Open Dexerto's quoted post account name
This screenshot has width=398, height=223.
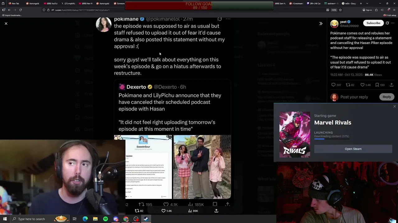coord(136,87)
